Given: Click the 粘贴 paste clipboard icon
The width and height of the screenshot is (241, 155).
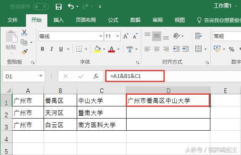Looking at the screenshot, I should [x=12, y=36].
